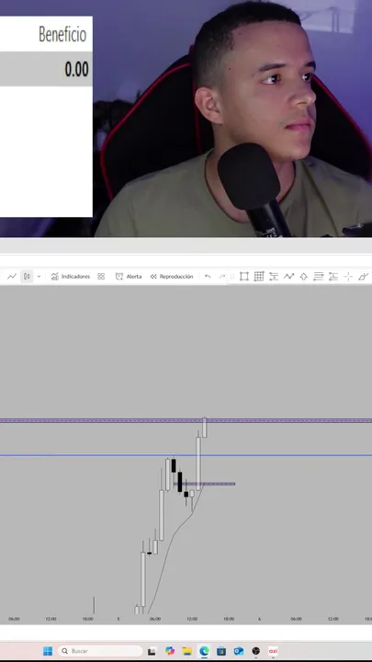
Task: Create an Alerta
Action: point(129,277)
